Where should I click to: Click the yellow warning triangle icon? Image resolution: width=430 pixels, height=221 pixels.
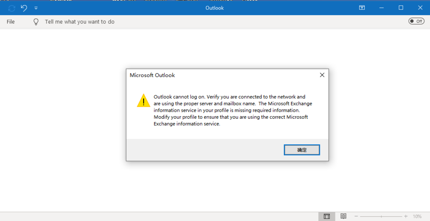tap(143, 101)
